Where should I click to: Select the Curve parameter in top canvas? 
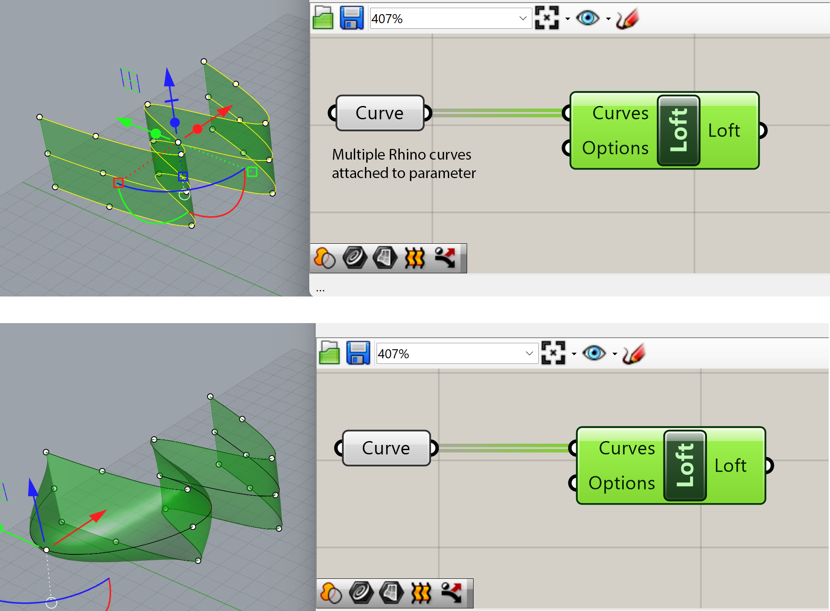[x=380, y=113]
